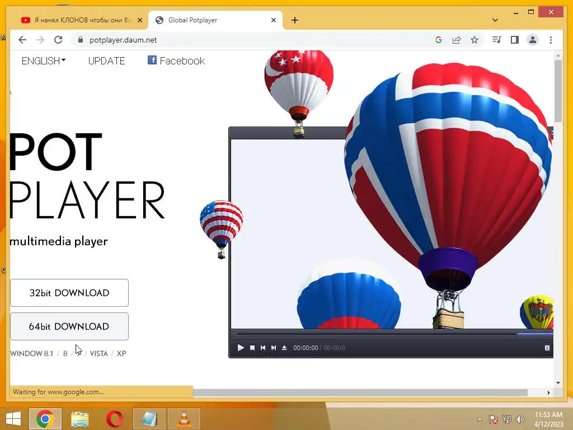The image size is (573, 430).
Task: Click the WINDOW 8.1 text
Action: [x=31, y=354]
